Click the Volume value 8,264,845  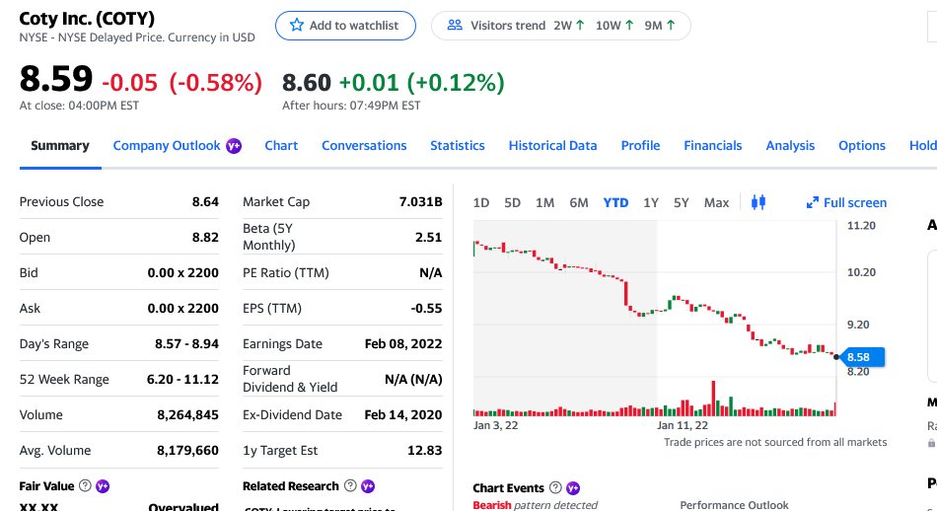pos(187,414)
